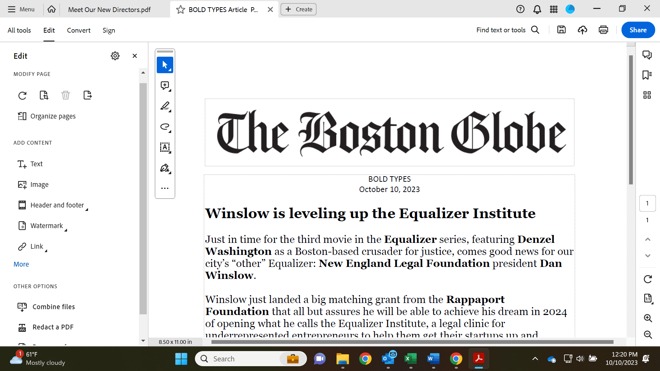Click the horizontal scrollbar thumb
This screenshot has width=660, height=371.
(x=412, y=342)
